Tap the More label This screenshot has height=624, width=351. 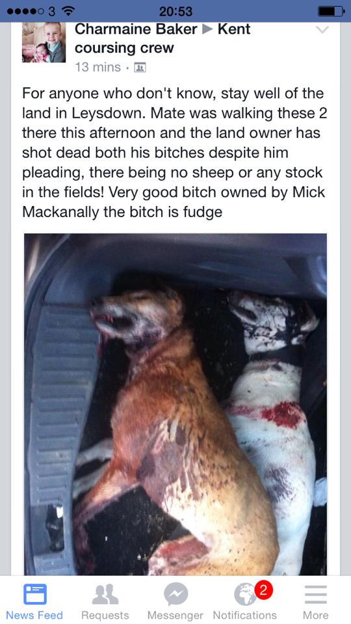tap(316, 616)
